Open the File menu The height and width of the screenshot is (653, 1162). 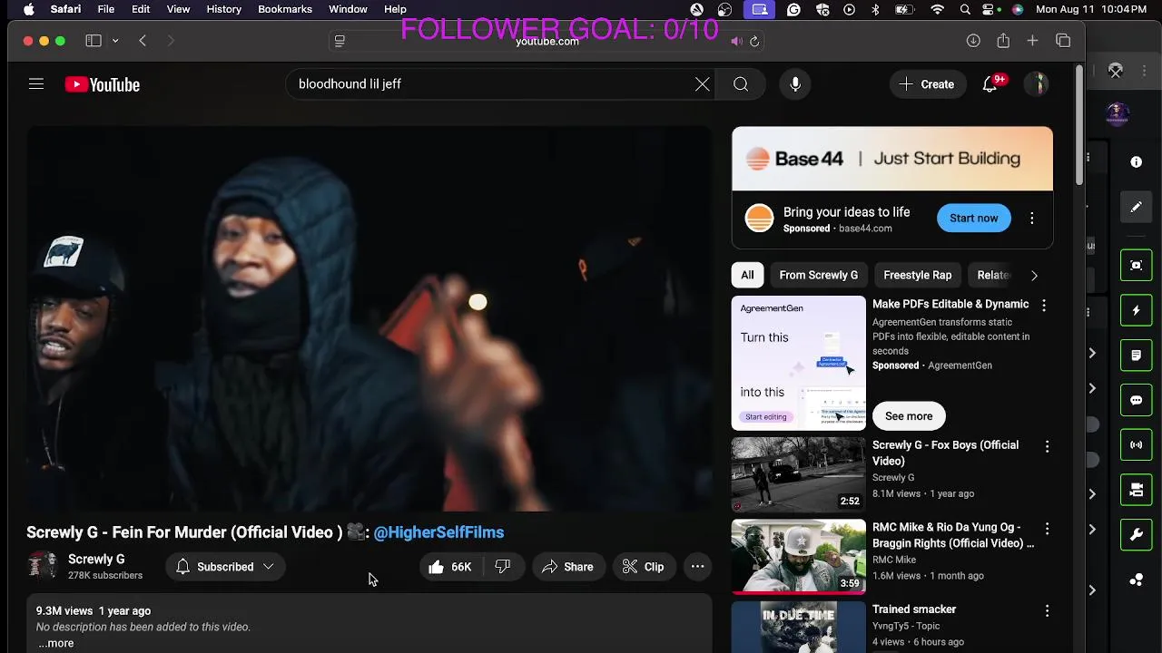[x=106, y=9]
